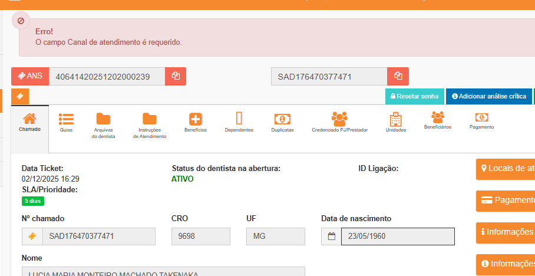Click the ANS label button
Viewport: 535px width, 276px height.
(x=29, y=76)
